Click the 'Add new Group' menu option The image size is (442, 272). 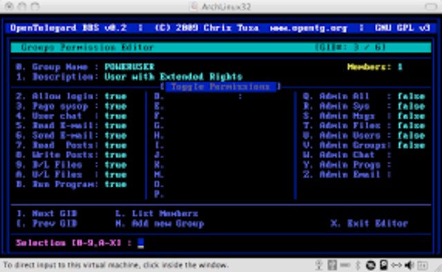point(160,224)
